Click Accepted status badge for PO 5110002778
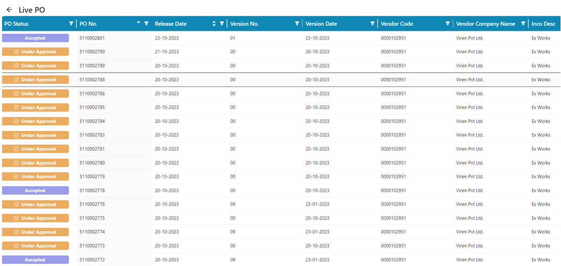561x266 pixels. [x=35, y=190]
